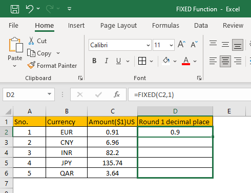Click Decrease Font Size icon
Viewport: 251px width, 193px height.
(194, 44)
